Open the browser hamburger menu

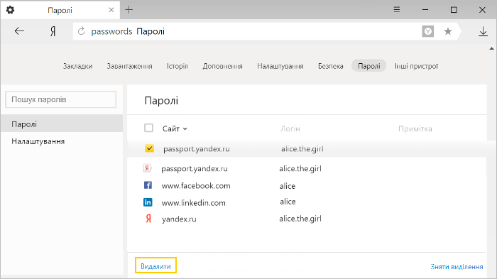(396, 10)
